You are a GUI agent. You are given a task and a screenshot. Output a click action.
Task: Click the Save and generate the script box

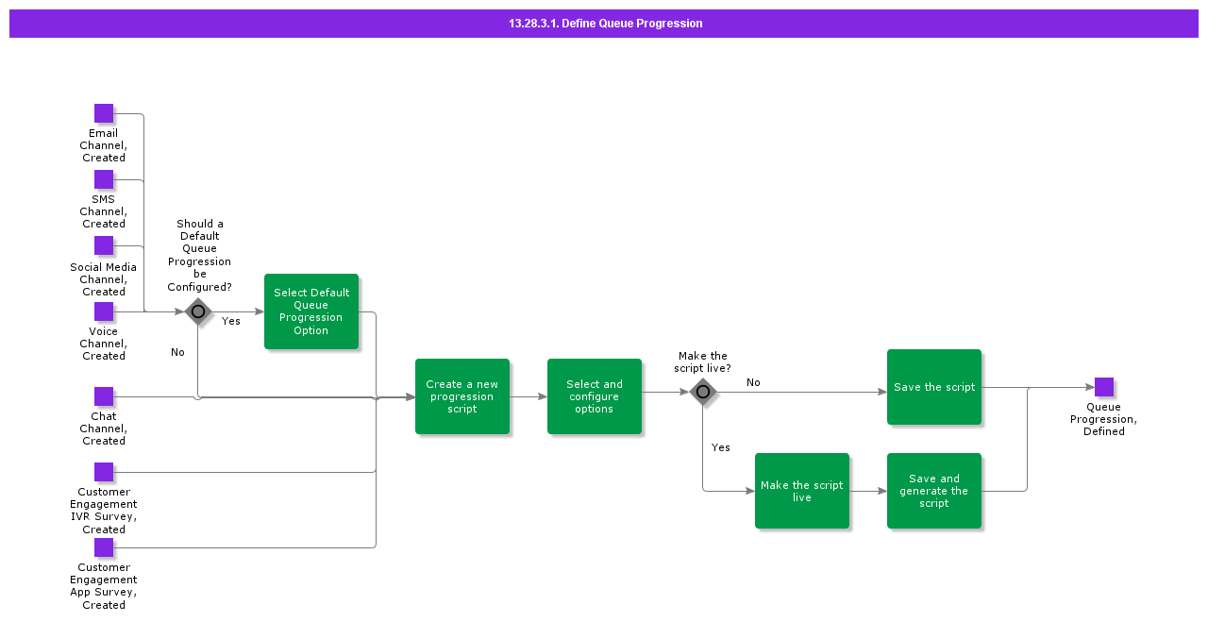pyautogui.click(x=933, y=491)
